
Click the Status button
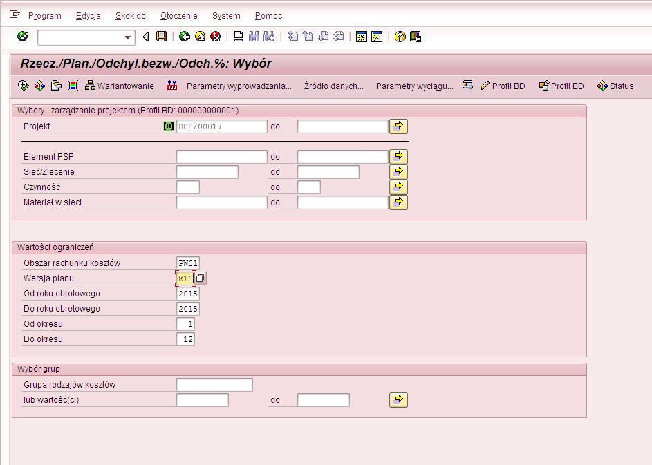click(x=615, y=86)
